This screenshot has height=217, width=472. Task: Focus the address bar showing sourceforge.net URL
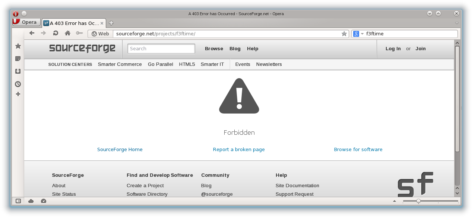(227, 33)
